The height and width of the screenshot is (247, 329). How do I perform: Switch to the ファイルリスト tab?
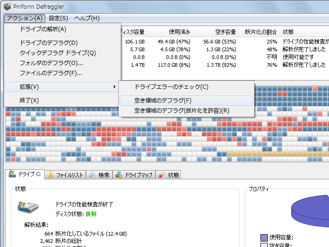[x=65, y=175]
